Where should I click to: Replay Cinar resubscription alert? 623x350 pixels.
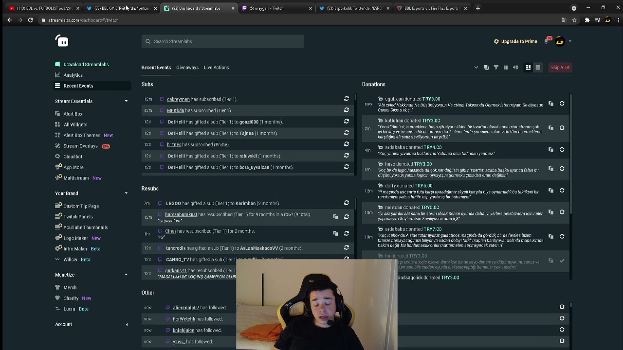point(347,233)
